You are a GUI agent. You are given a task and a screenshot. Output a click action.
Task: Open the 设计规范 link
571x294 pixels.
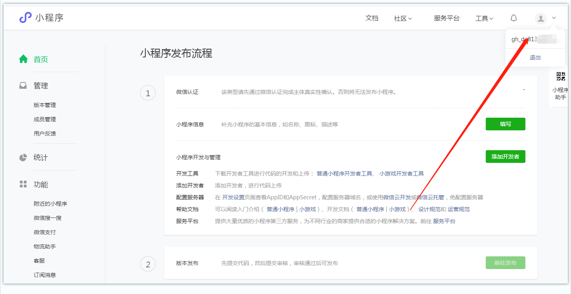[x=429, y=209]
